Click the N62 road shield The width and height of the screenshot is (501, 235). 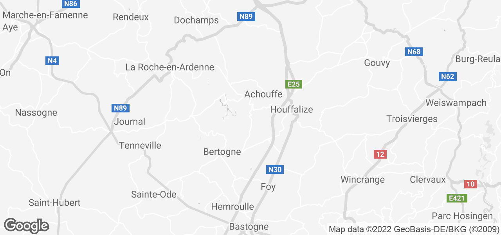[x=447, y=76]
